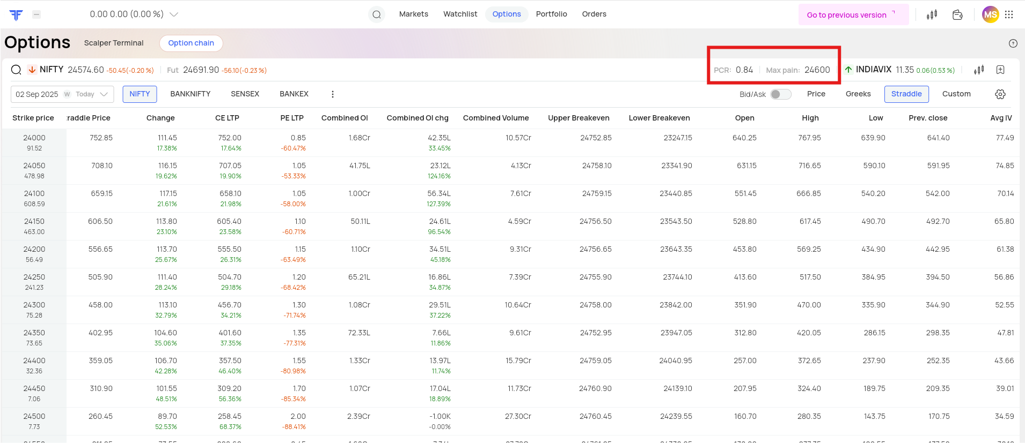Click the Fyers logo icon
The image size is (1025, 443).
pyautogui.click(x=16, y=14)
